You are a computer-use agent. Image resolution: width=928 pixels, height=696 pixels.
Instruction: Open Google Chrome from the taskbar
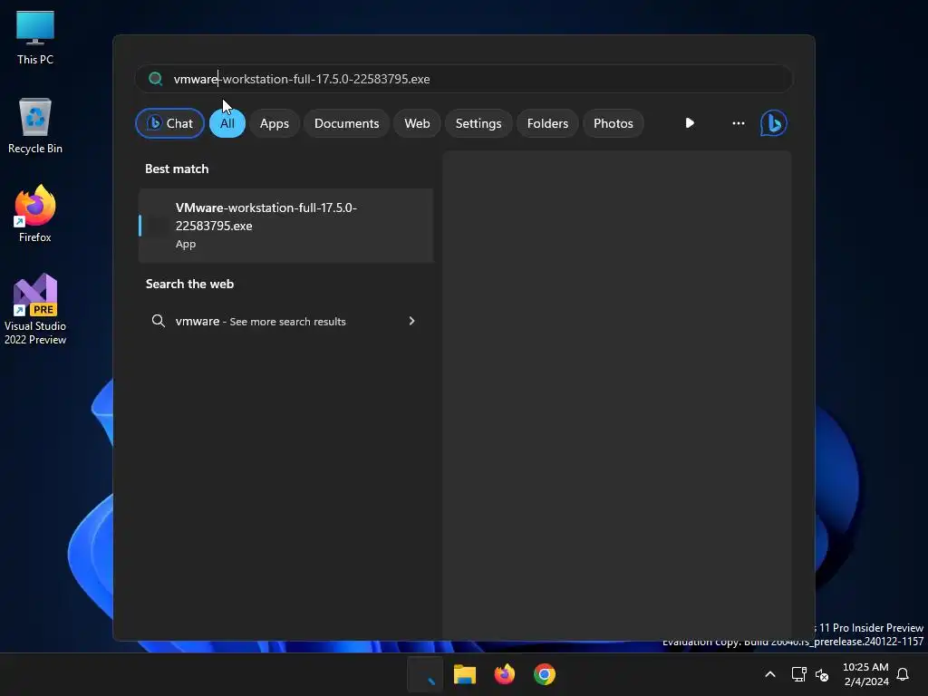(x=545, y=674)
